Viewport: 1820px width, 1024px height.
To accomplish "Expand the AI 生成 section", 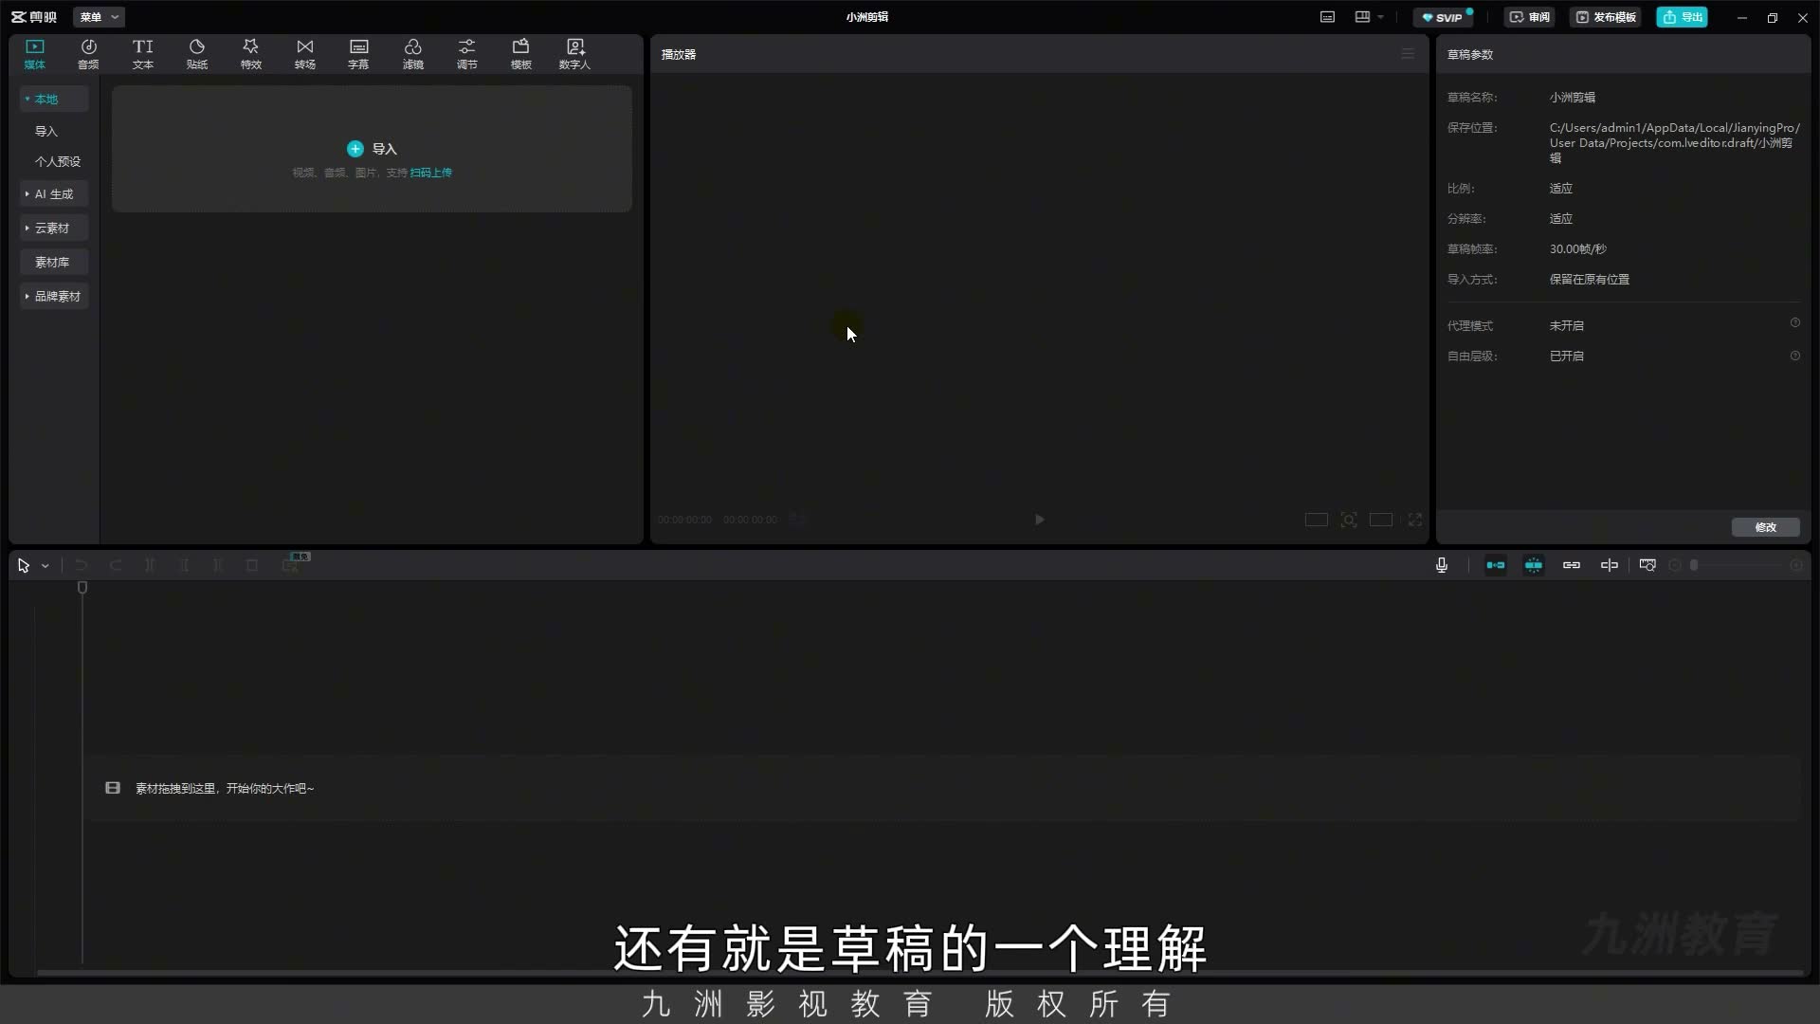I will pos(54,194).
